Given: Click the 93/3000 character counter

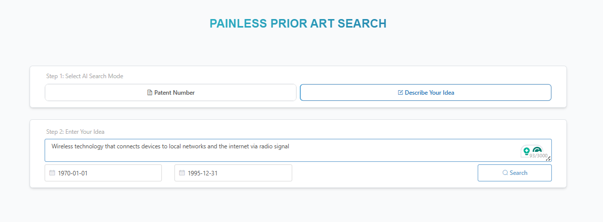Looking at the screenshot, I should coord(538,156).
